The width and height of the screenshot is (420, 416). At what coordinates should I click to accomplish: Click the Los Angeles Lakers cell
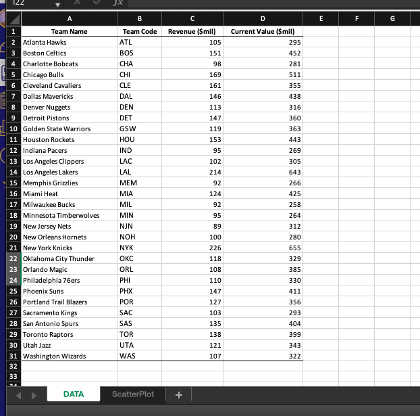pyautogui.click(x=70, y=172)
